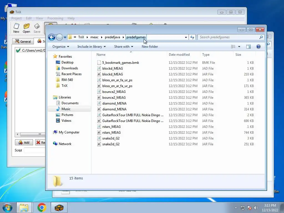Select the diamond_MENA JAR file name
Image resolution: width=284 pixels, height=213 pixels.
tap(114, 109)
